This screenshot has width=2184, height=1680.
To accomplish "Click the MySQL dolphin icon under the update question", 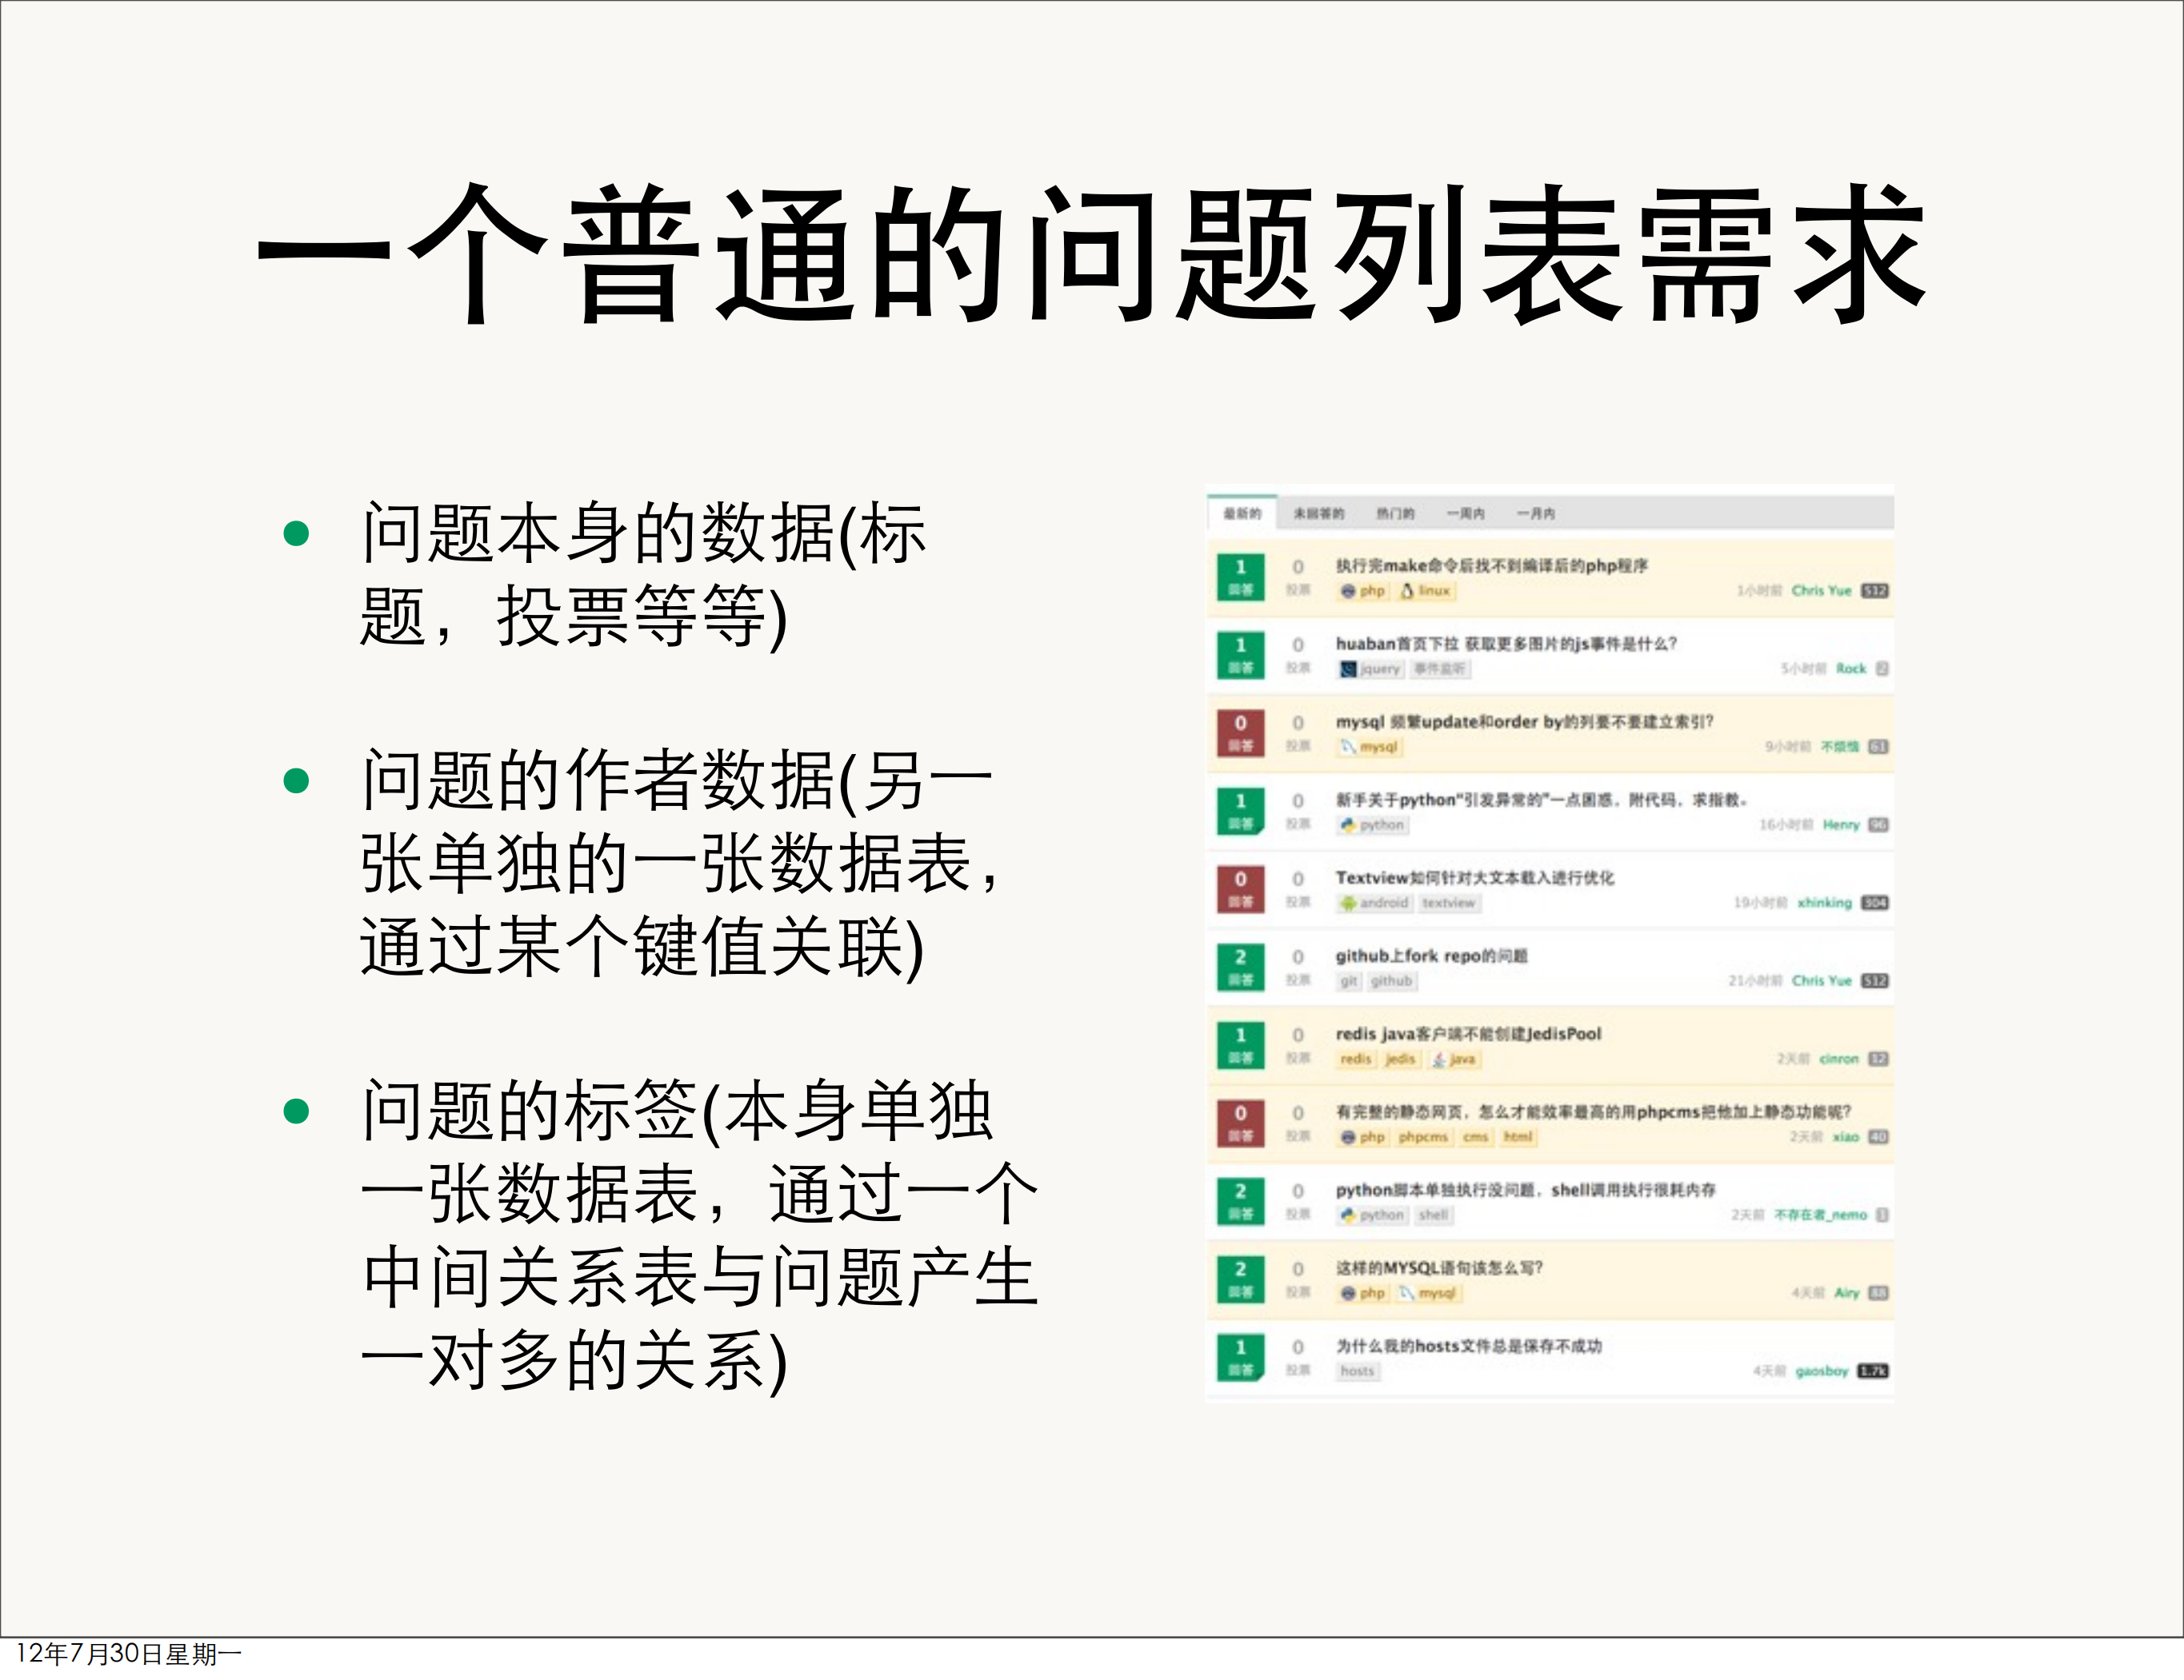I will click(x=1348, y=748).
